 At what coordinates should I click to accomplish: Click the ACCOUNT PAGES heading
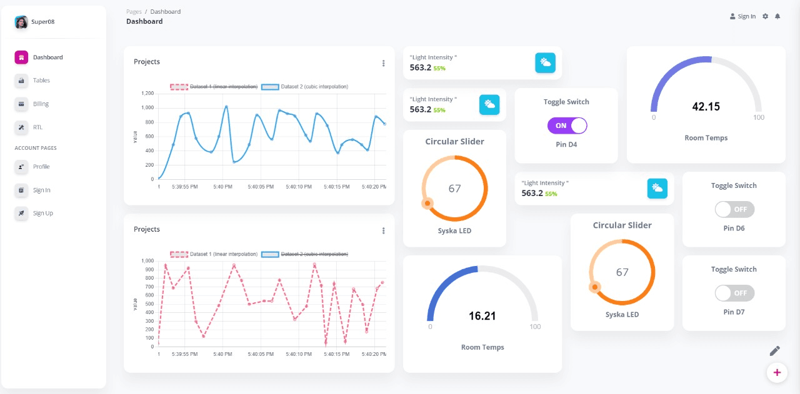(x=36, y=148)
